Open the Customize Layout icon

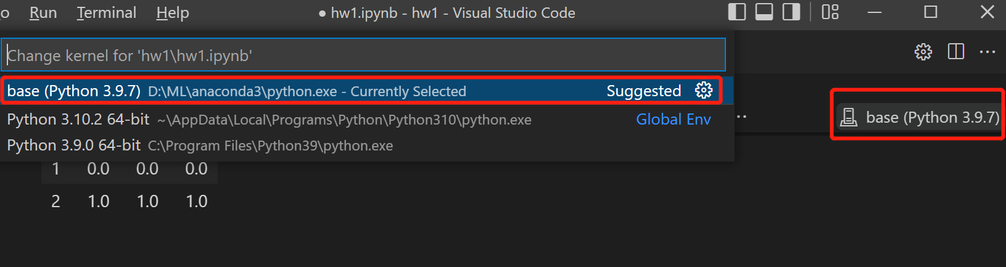(x=830, y=12)
